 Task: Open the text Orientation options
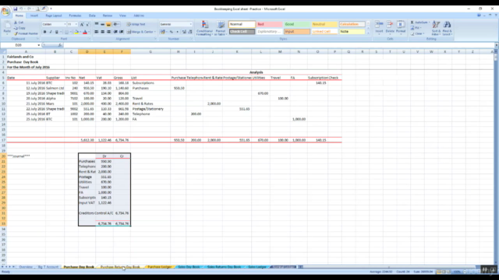pyautogui.click(x=116, y=24)
